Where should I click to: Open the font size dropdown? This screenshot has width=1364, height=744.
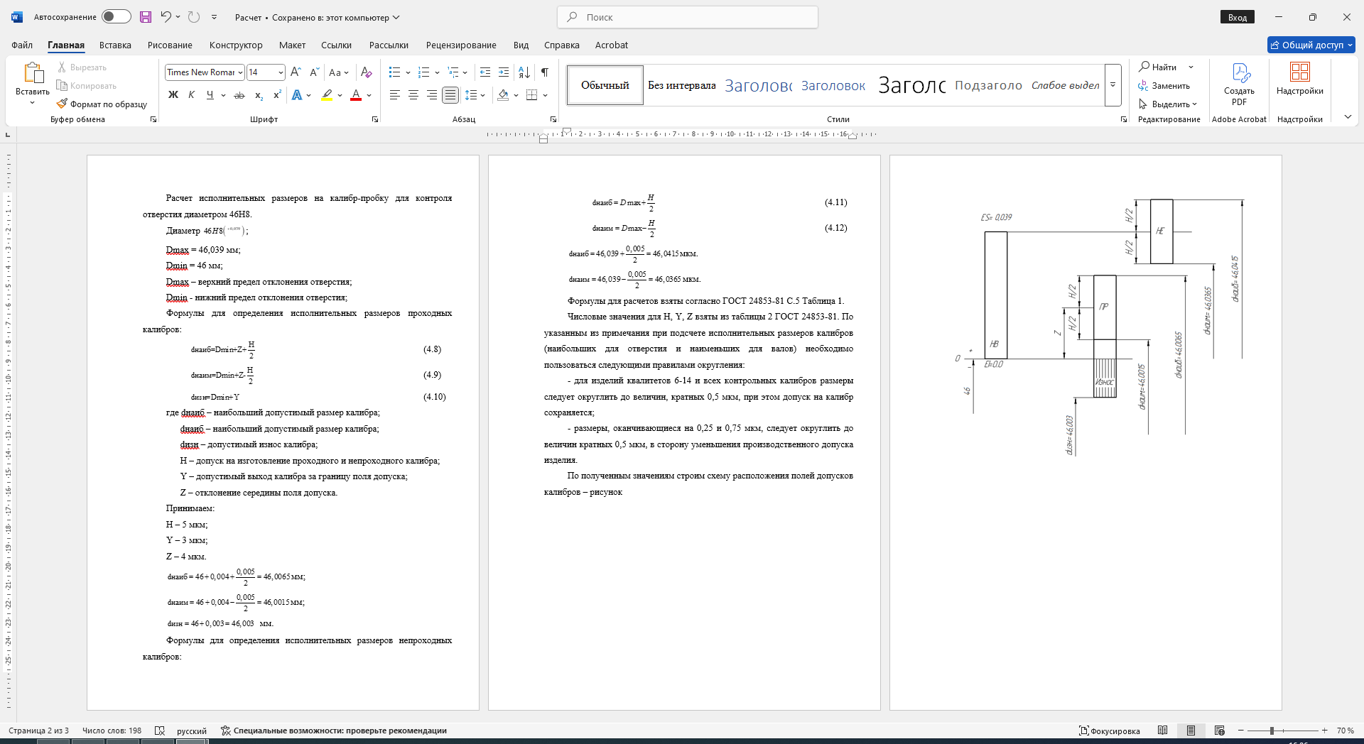(281, 72)
